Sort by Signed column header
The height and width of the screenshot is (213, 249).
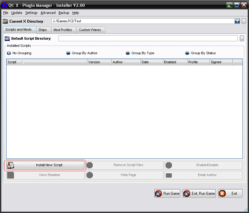point(221,62)
